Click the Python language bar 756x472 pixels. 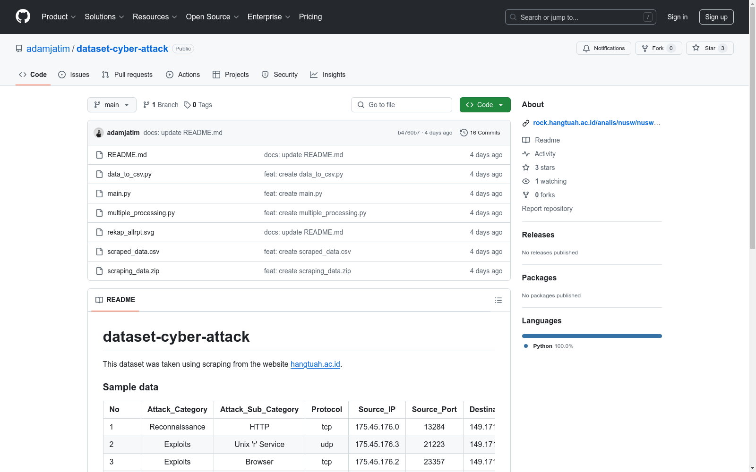coord(592,336)
